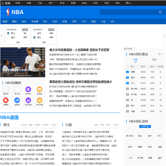
Task: Select 排名 in the NBA navigation bar
Action: [24, 22]
